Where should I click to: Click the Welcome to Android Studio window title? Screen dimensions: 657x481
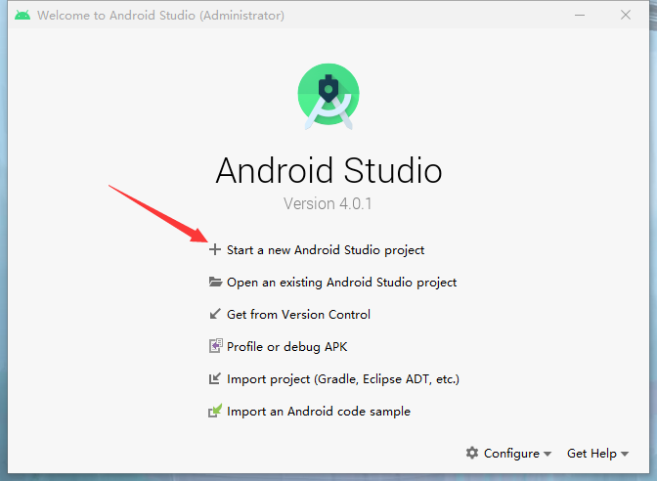click(160, 16)
